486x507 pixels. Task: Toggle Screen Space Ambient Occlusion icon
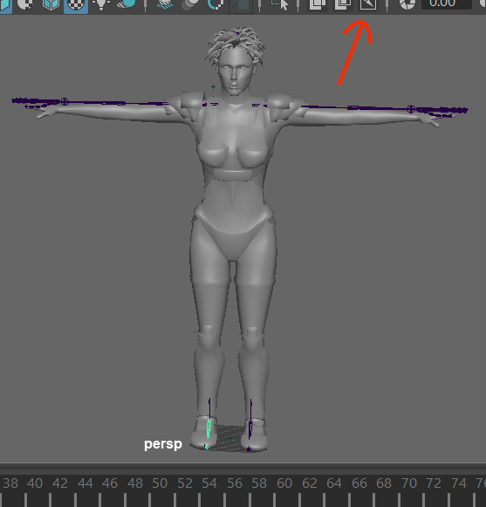click(x=165, y=4)
